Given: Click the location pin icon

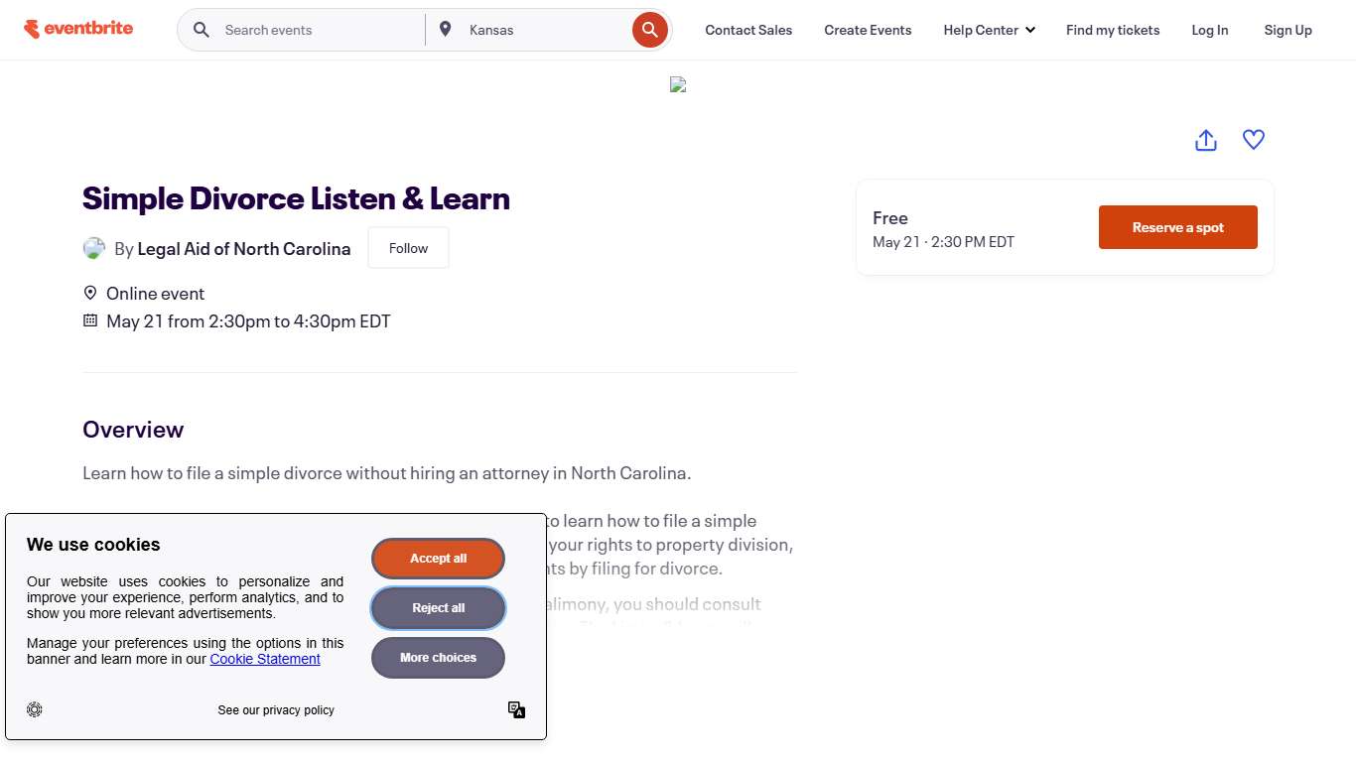Looking at the screenshot, I should point(445,29).
